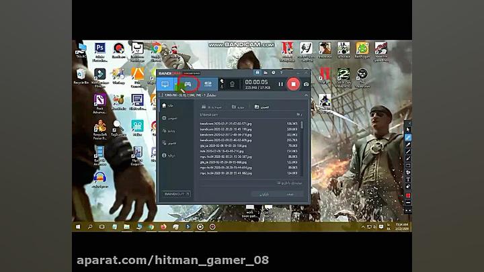
Task: Open Firefox from the taskbar
Action: (163, 227)
